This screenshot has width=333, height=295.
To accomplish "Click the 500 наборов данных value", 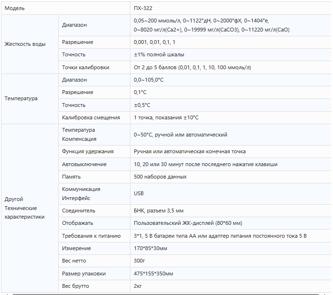I will click(x=160, y=177).
